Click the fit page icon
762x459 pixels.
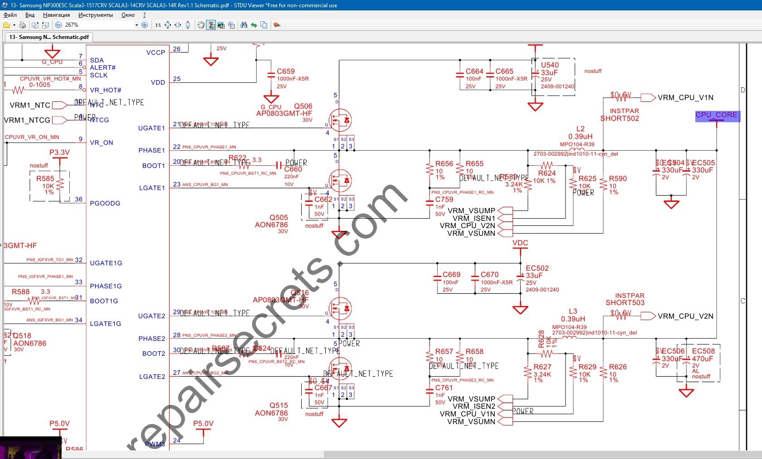click(168, 25)
